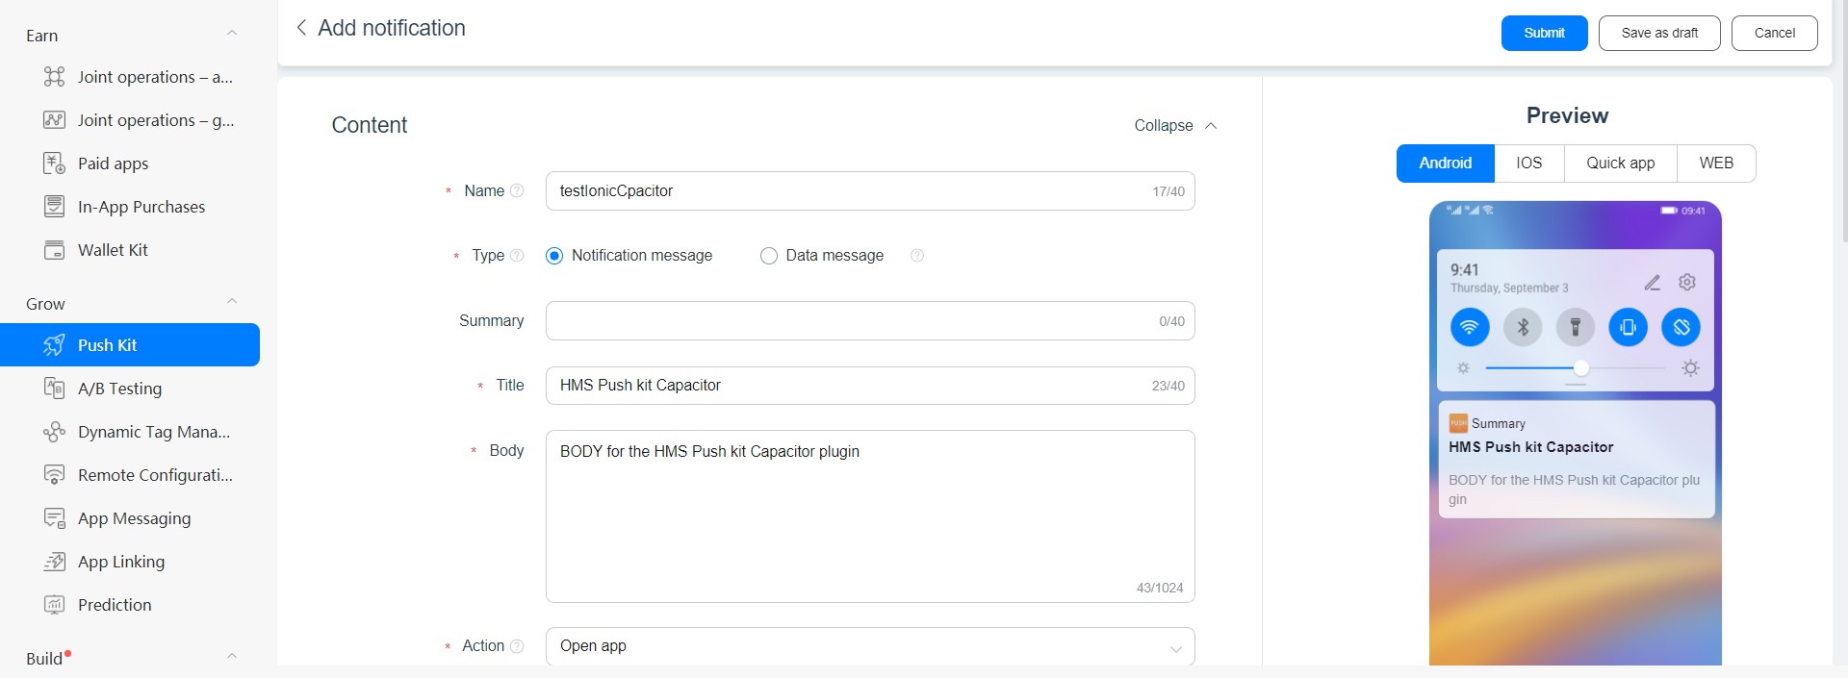Switch preview to WEB tab
Viewport: 1848px width, 678px height.
[1716, 163]
